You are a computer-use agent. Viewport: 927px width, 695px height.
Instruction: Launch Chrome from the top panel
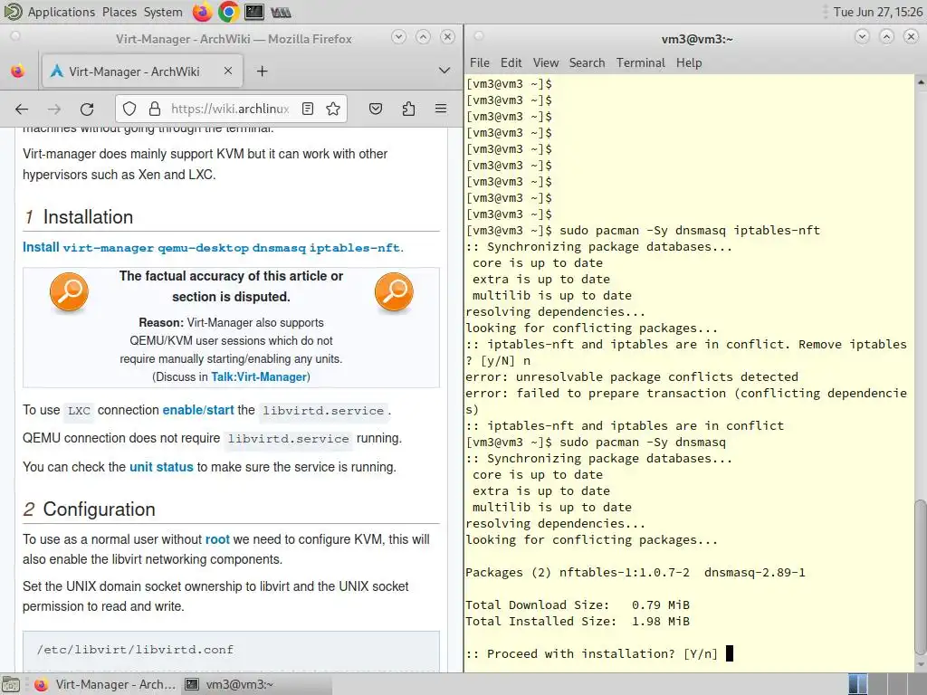pyautogui.click(x=228, y=12)
